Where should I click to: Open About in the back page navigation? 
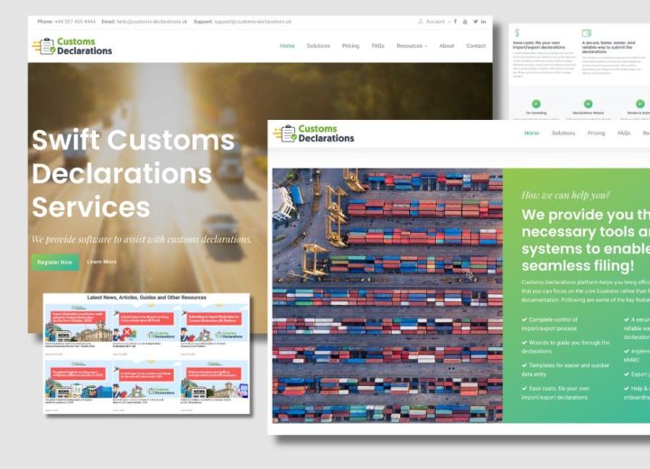tap(447, 46)
